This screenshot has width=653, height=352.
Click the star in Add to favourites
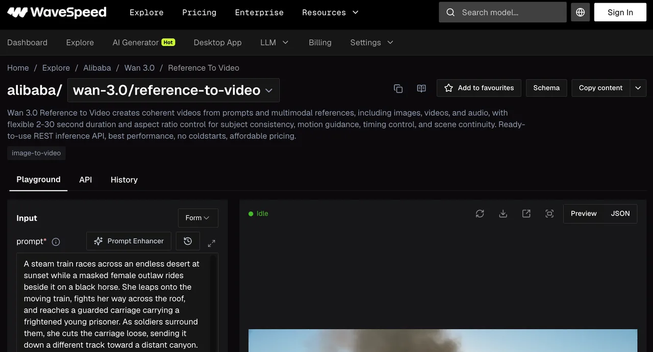point(449,88)
